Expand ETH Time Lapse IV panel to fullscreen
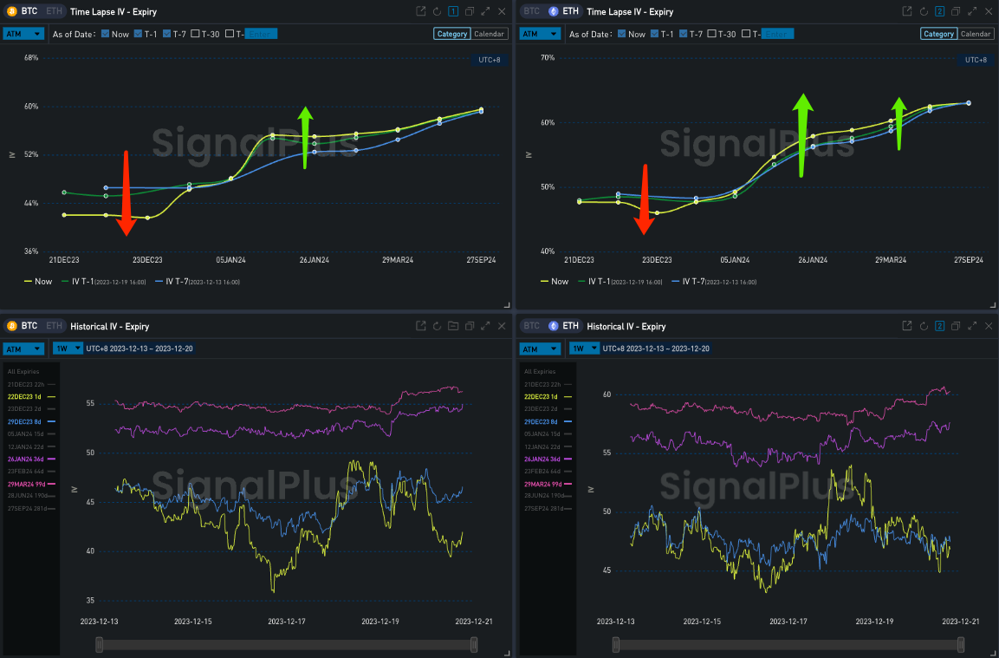 pyautogui.click(x=970, y=11)
